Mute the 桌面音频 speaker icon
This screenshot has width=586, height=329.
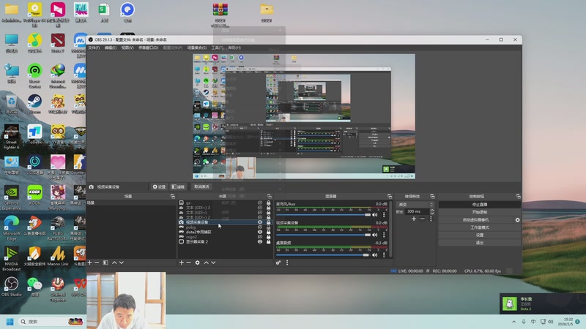pos(375,255)
